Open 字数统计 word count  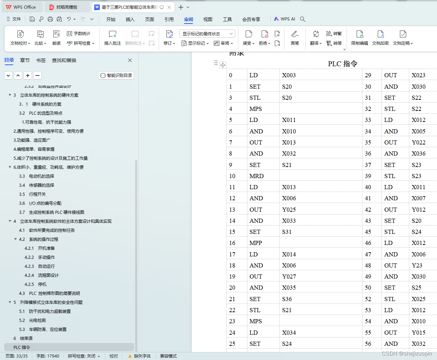pos(79,34)
